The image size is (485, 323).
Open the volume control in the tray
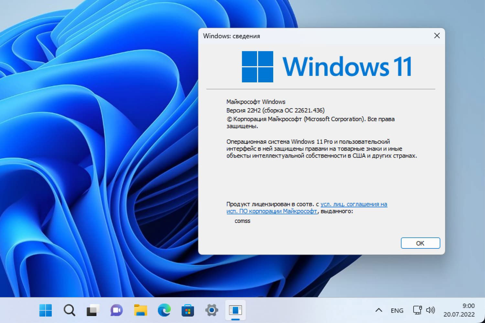[x=431, y=310]
